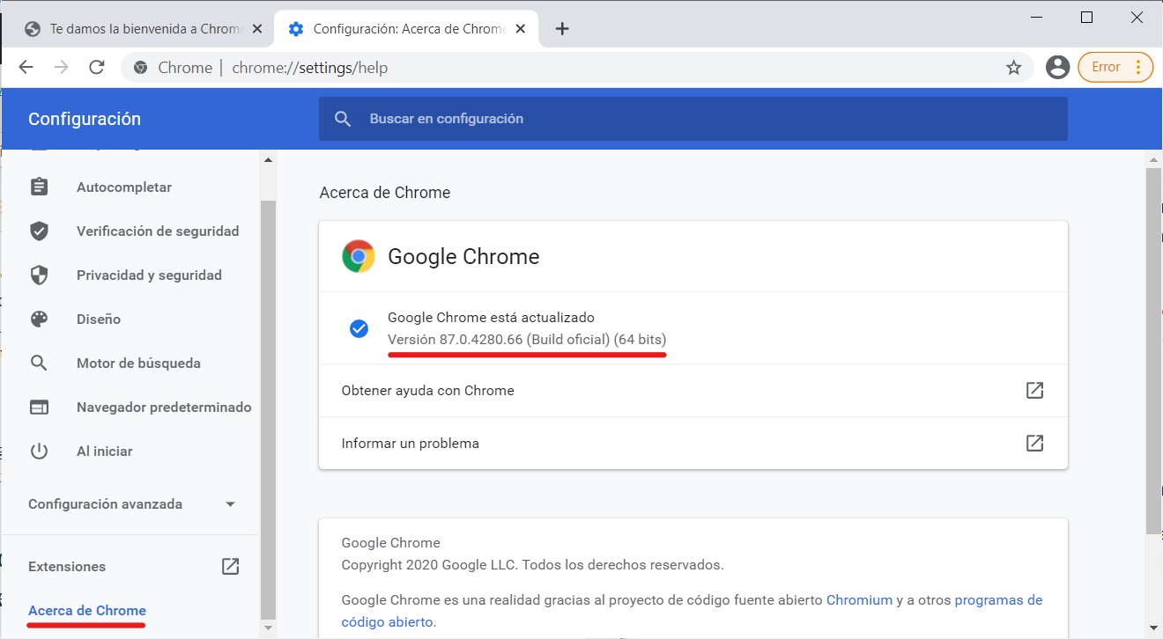Click the blue update checkmark icon
Screen dimensions: 1163x639
359,328
